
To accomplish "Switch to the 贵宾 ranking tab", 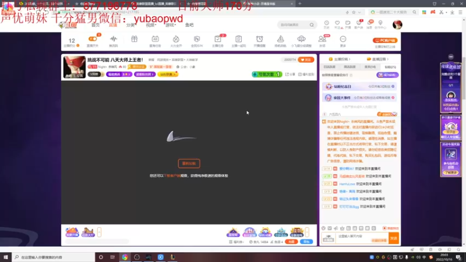I will coord(370,67).
